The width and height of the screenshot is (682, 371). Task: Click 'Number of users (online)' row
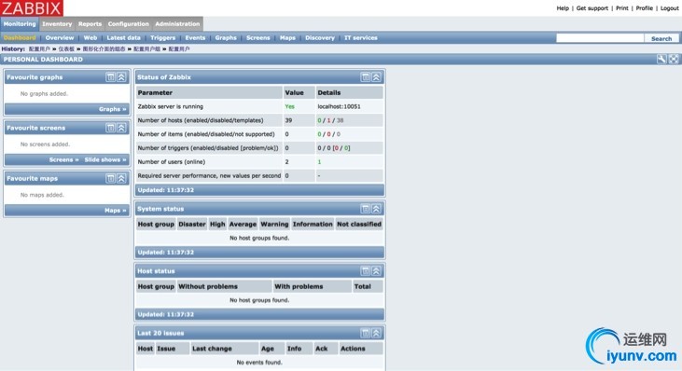tap(172, 161)
